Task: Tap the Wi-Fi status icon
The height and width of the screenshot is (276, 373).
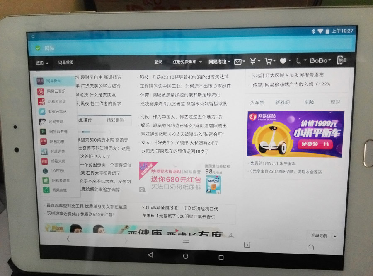Action: click(x=320, y=31)
